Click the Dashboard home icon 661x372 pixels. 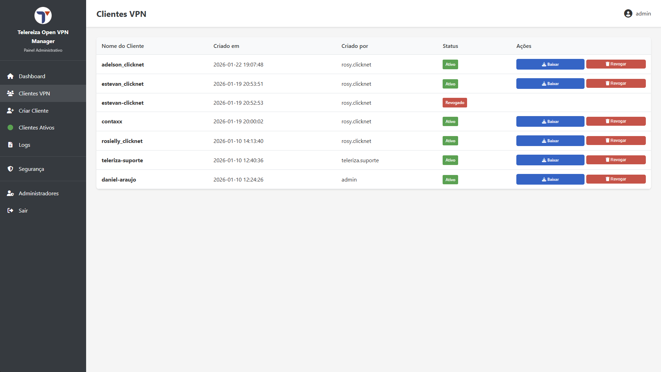pyautogui.click(x=10, y=76)
